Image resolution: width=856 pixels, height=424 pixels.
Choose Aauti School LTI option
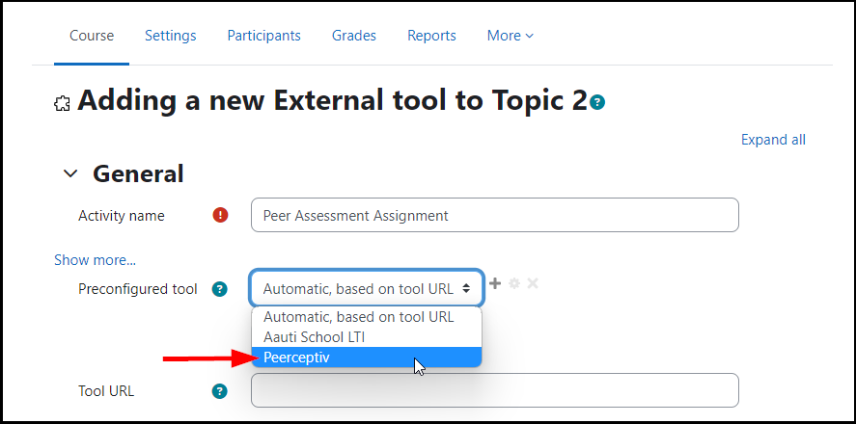pyautogui.click(x=367, y=337)
